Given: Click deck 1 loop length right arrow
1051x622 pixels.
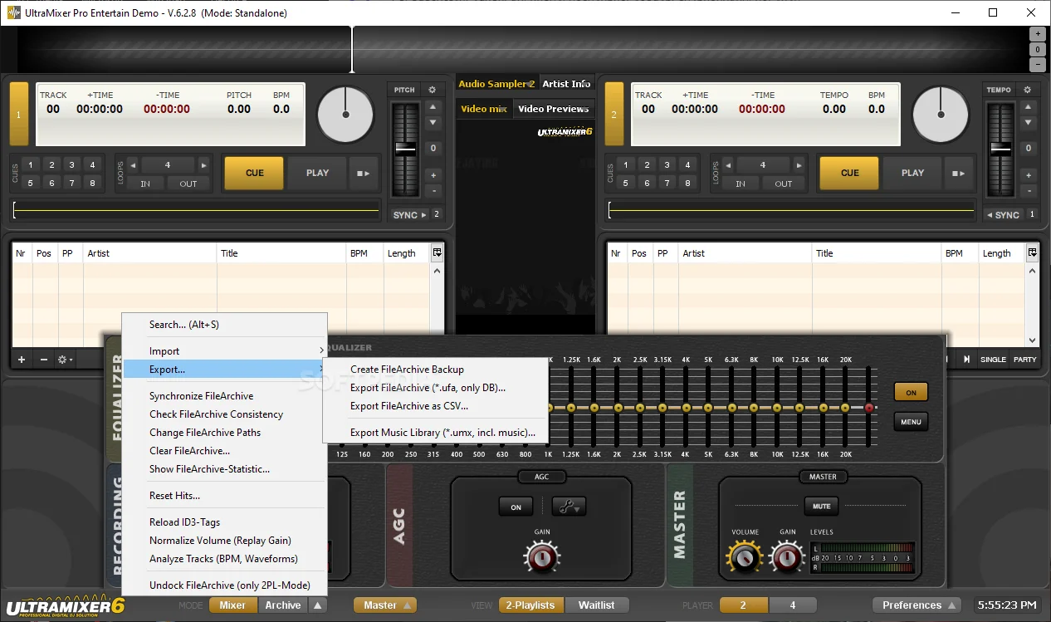Looking at the screenshot, I should coord(204,165).
